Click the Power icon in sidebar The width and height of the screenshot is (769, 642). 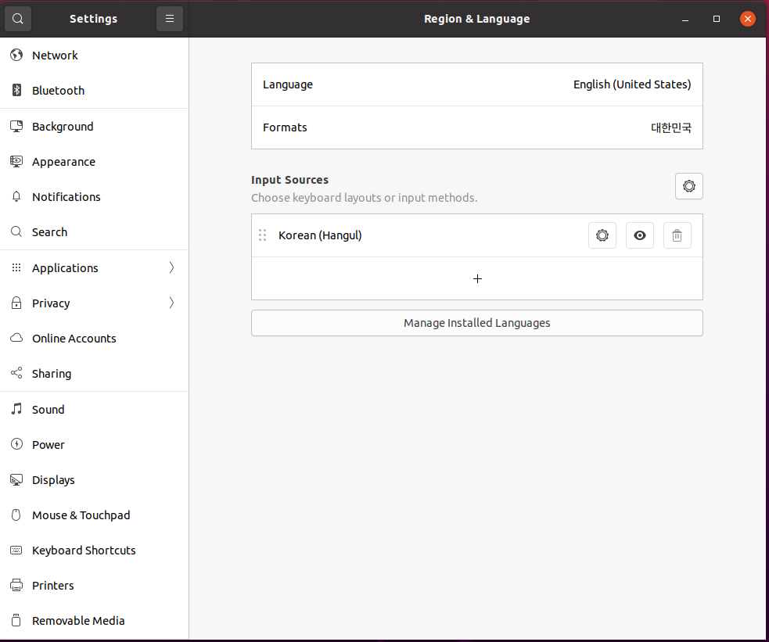pos(16,444)
